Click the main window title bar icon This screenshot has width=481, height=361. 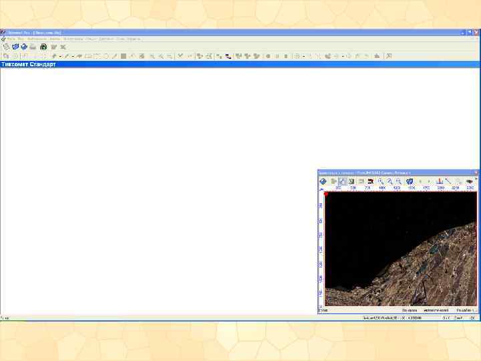point(3,32)
